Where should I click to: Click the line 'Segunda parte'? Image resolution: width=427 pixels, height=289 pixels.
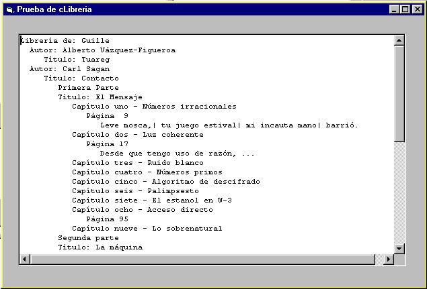pyautogui.click(x=89, y=238)
